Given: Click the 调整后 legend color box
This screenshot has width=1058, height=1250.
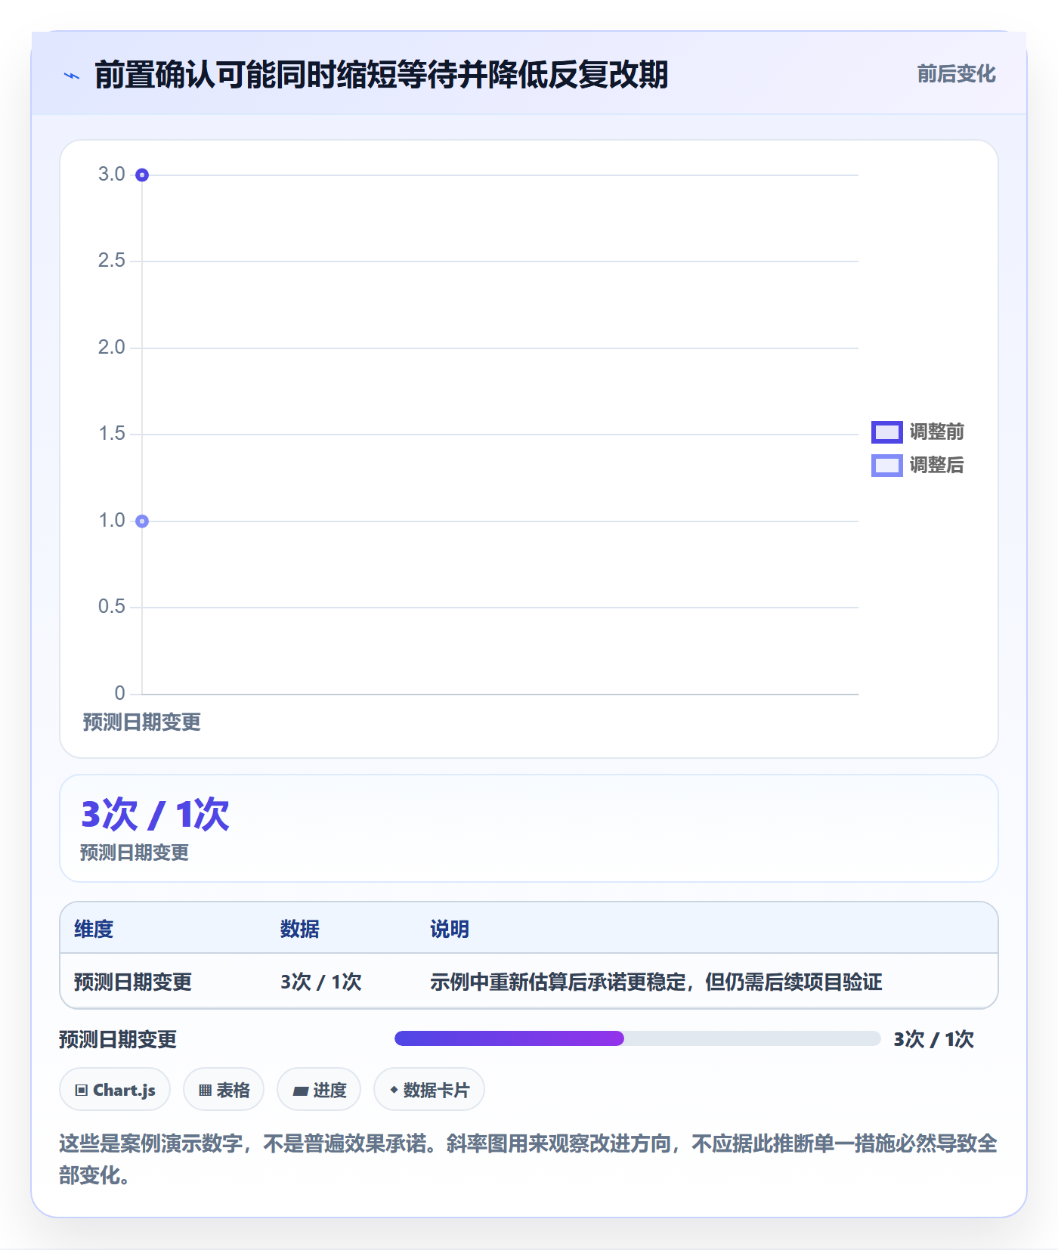Looking at the screenshot, I should (x=886, y=465).
